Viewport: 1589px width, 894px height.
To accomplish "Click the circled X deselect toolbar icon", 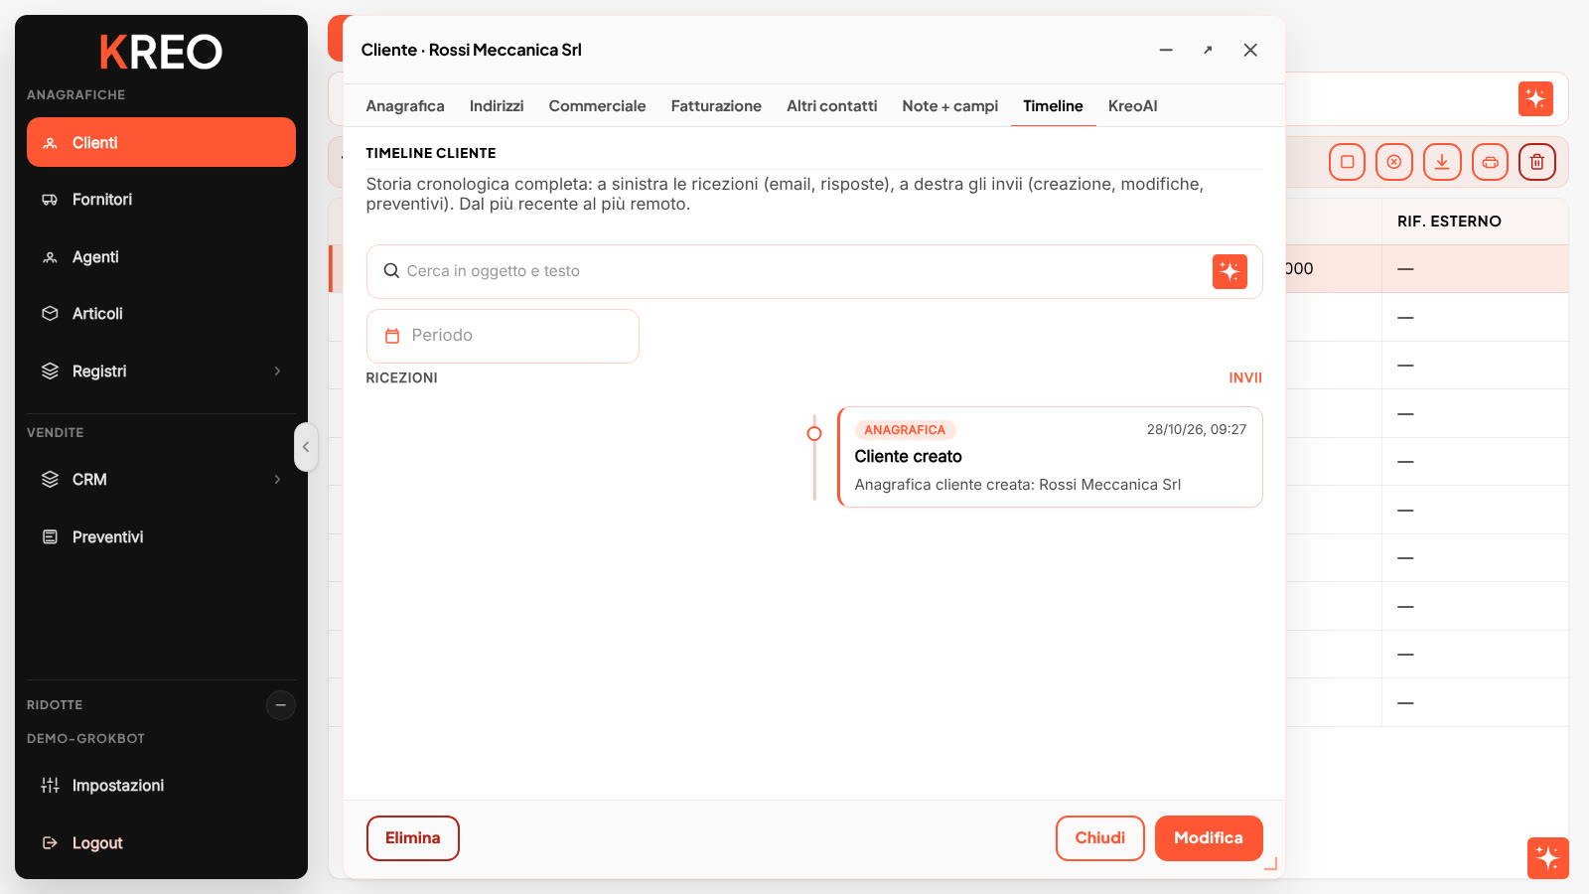I will point(1394,162).
